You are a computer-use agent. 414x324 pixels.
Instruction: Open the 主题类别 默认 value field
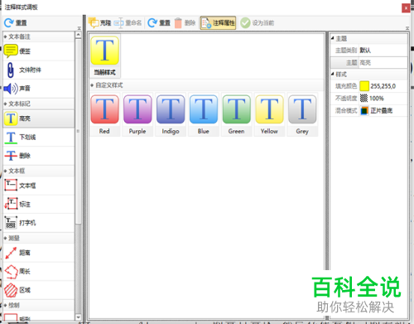(x=383, y=51)
